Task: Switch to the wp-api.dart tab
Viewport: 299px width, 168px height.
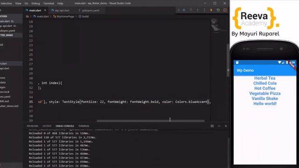Action: click(x=62, y=10)
